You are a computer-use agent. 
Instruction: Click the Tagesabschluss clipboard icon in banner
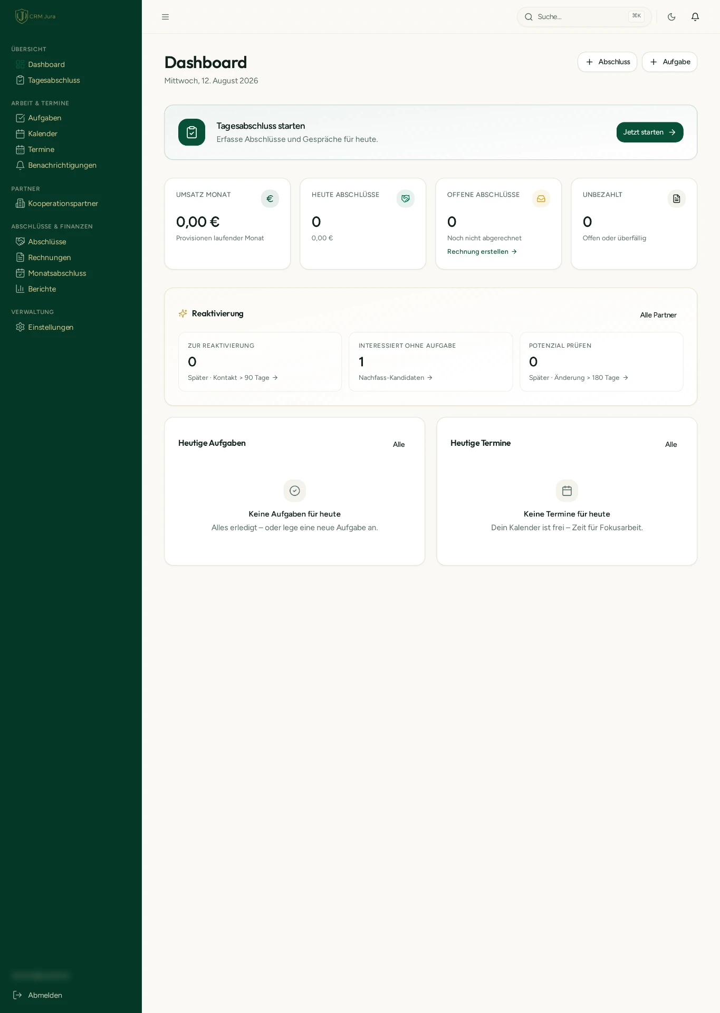[x=191, y=132]
